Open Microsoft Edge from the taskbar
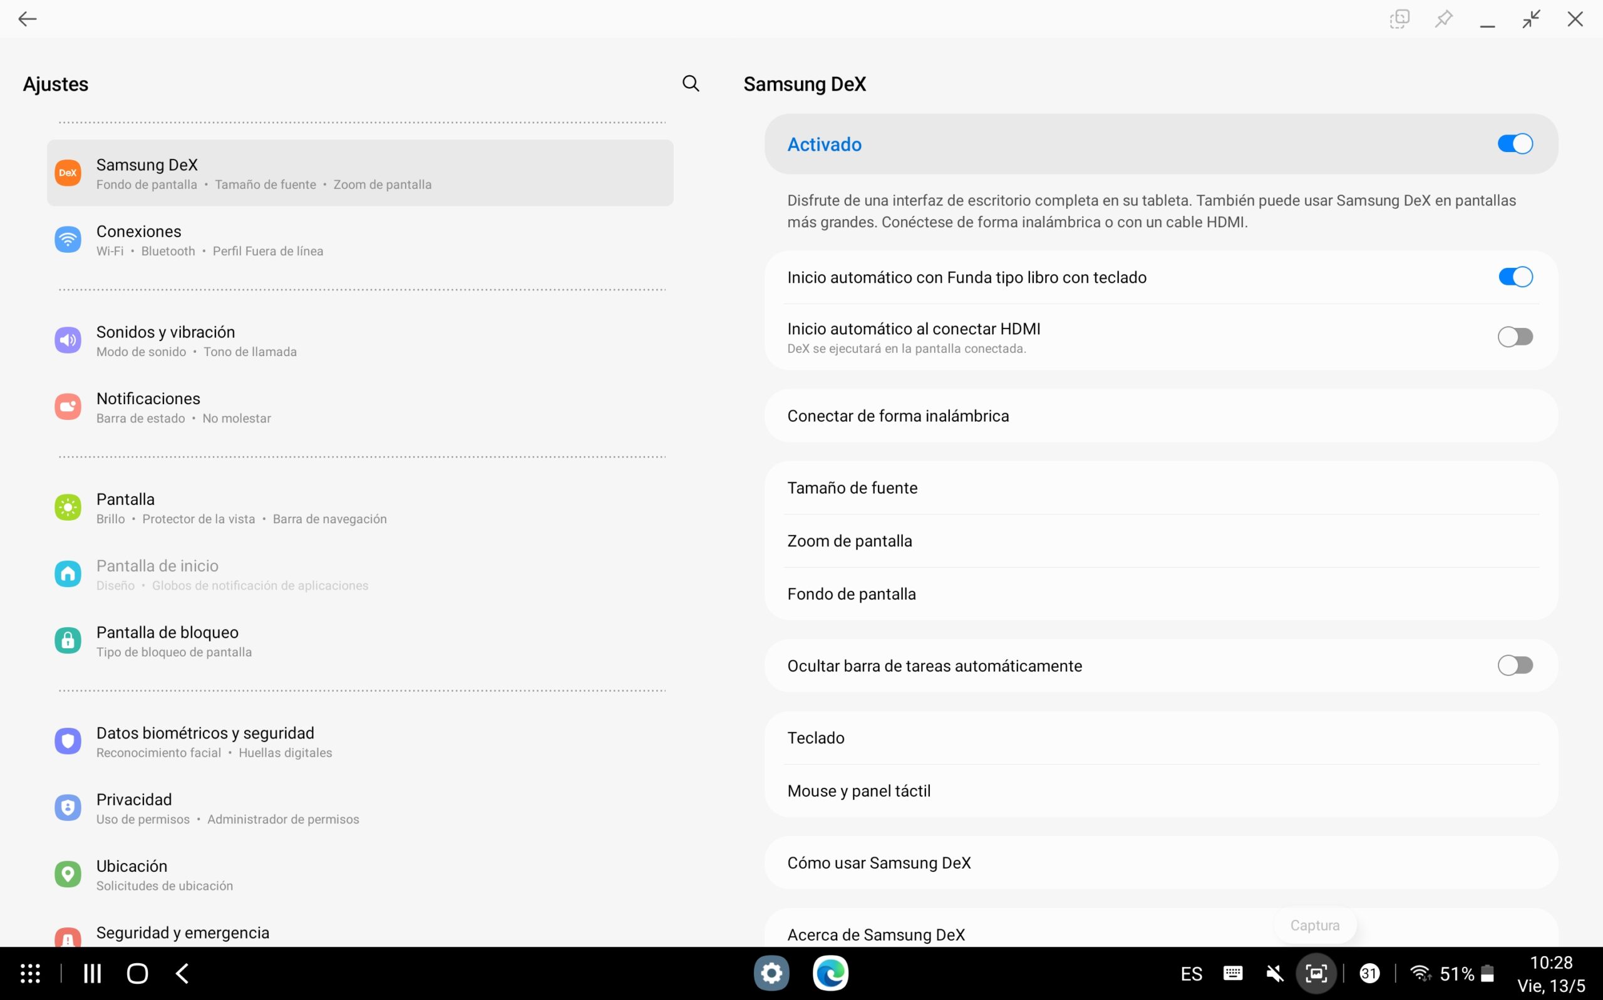 coord(830,973)
